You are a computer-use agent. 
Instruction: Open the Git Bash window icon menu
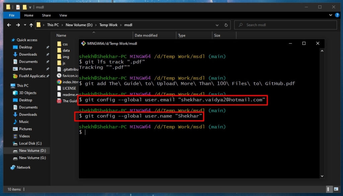[x=83, y=43]
